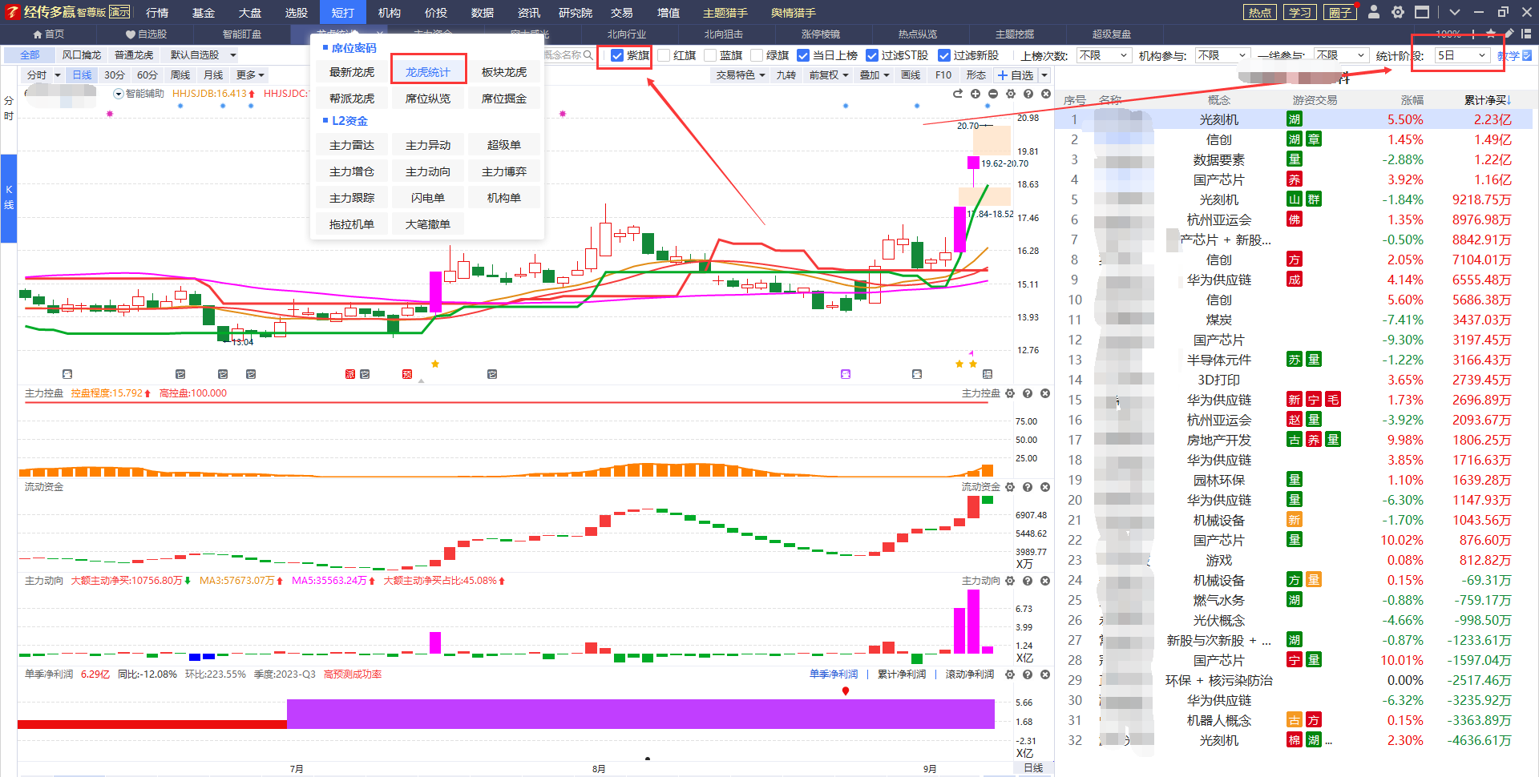The width and height of the screenshot is (1539, 777).
Task: Switch chart to 周线 period
Action: (x=180, y=75)
